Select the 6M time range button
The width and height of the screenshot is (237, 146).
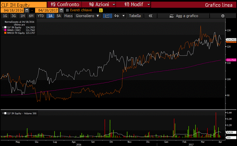[x=31, y=16]
